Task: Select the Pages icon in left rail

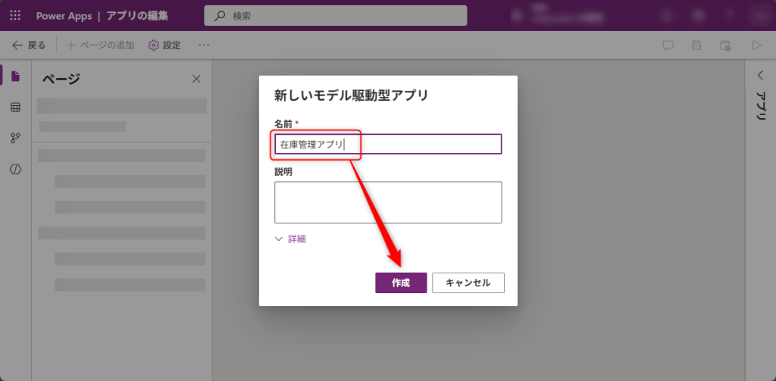Action: (15, 77)
